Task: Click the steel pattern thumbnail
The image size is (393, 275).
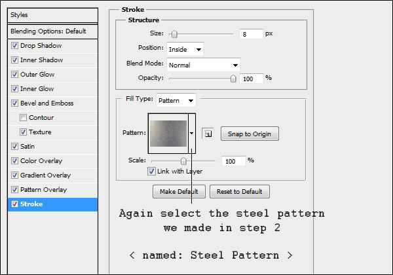Action: (x=168, y=134)
